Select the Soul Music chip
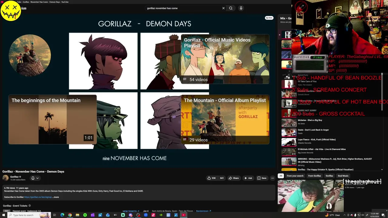This screenshot has height=218, width=388. click(x=343, y=176)
